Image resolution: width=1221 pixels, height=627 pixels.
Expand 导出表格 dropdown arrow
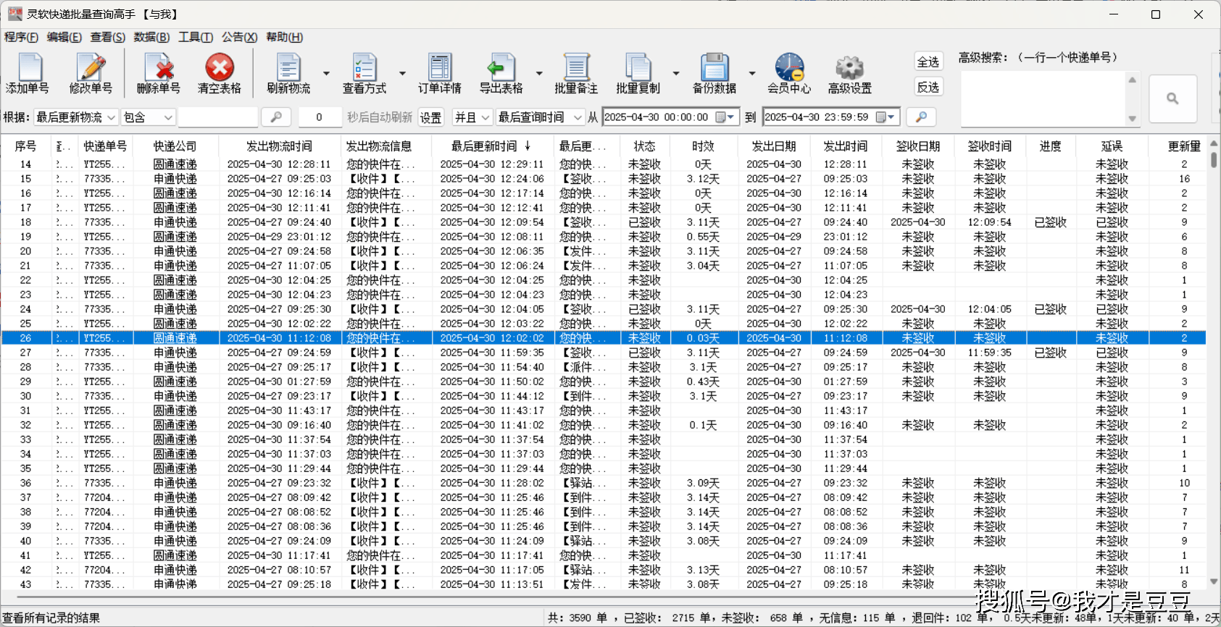click(539, 73)
